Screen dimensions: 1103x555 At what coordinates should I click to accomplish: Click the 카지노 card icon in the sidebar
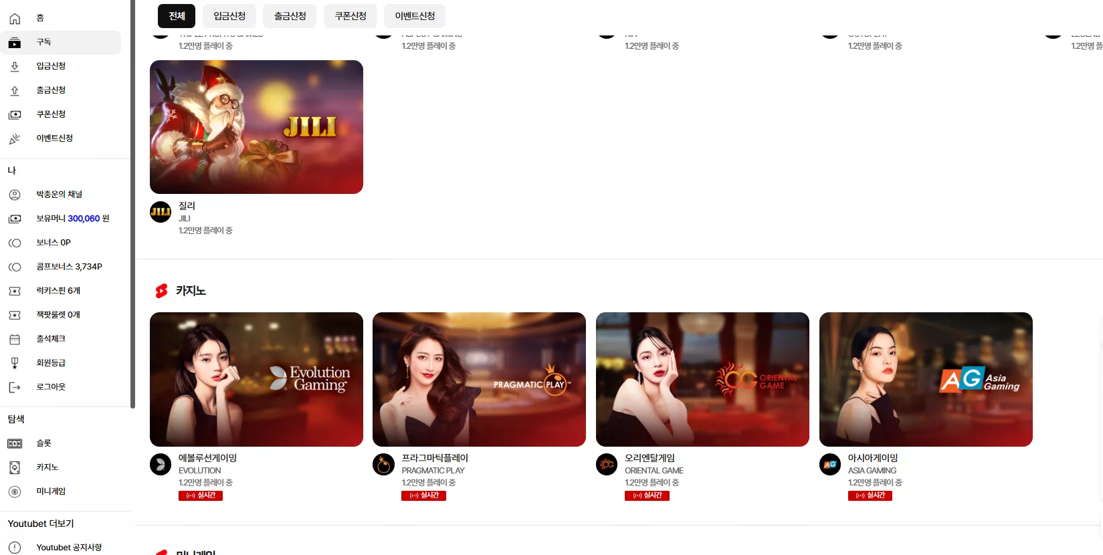click(15, 467)
